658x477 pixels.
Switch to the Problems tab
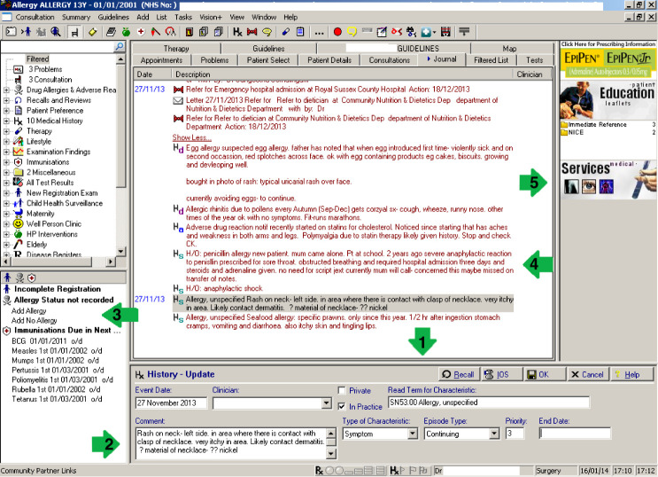(x=214, y=60)
